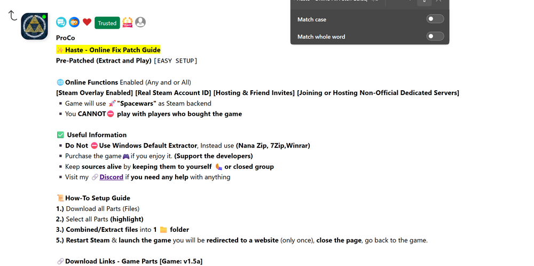Click the green online status dot on avatar

44,17
